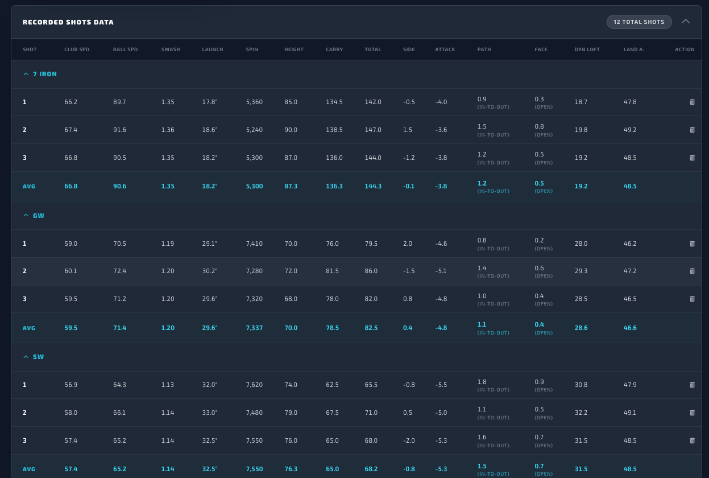Click the SIDE column header
Image resolution: width=709 pixels, height=478 pixels.
click(409, 50)
